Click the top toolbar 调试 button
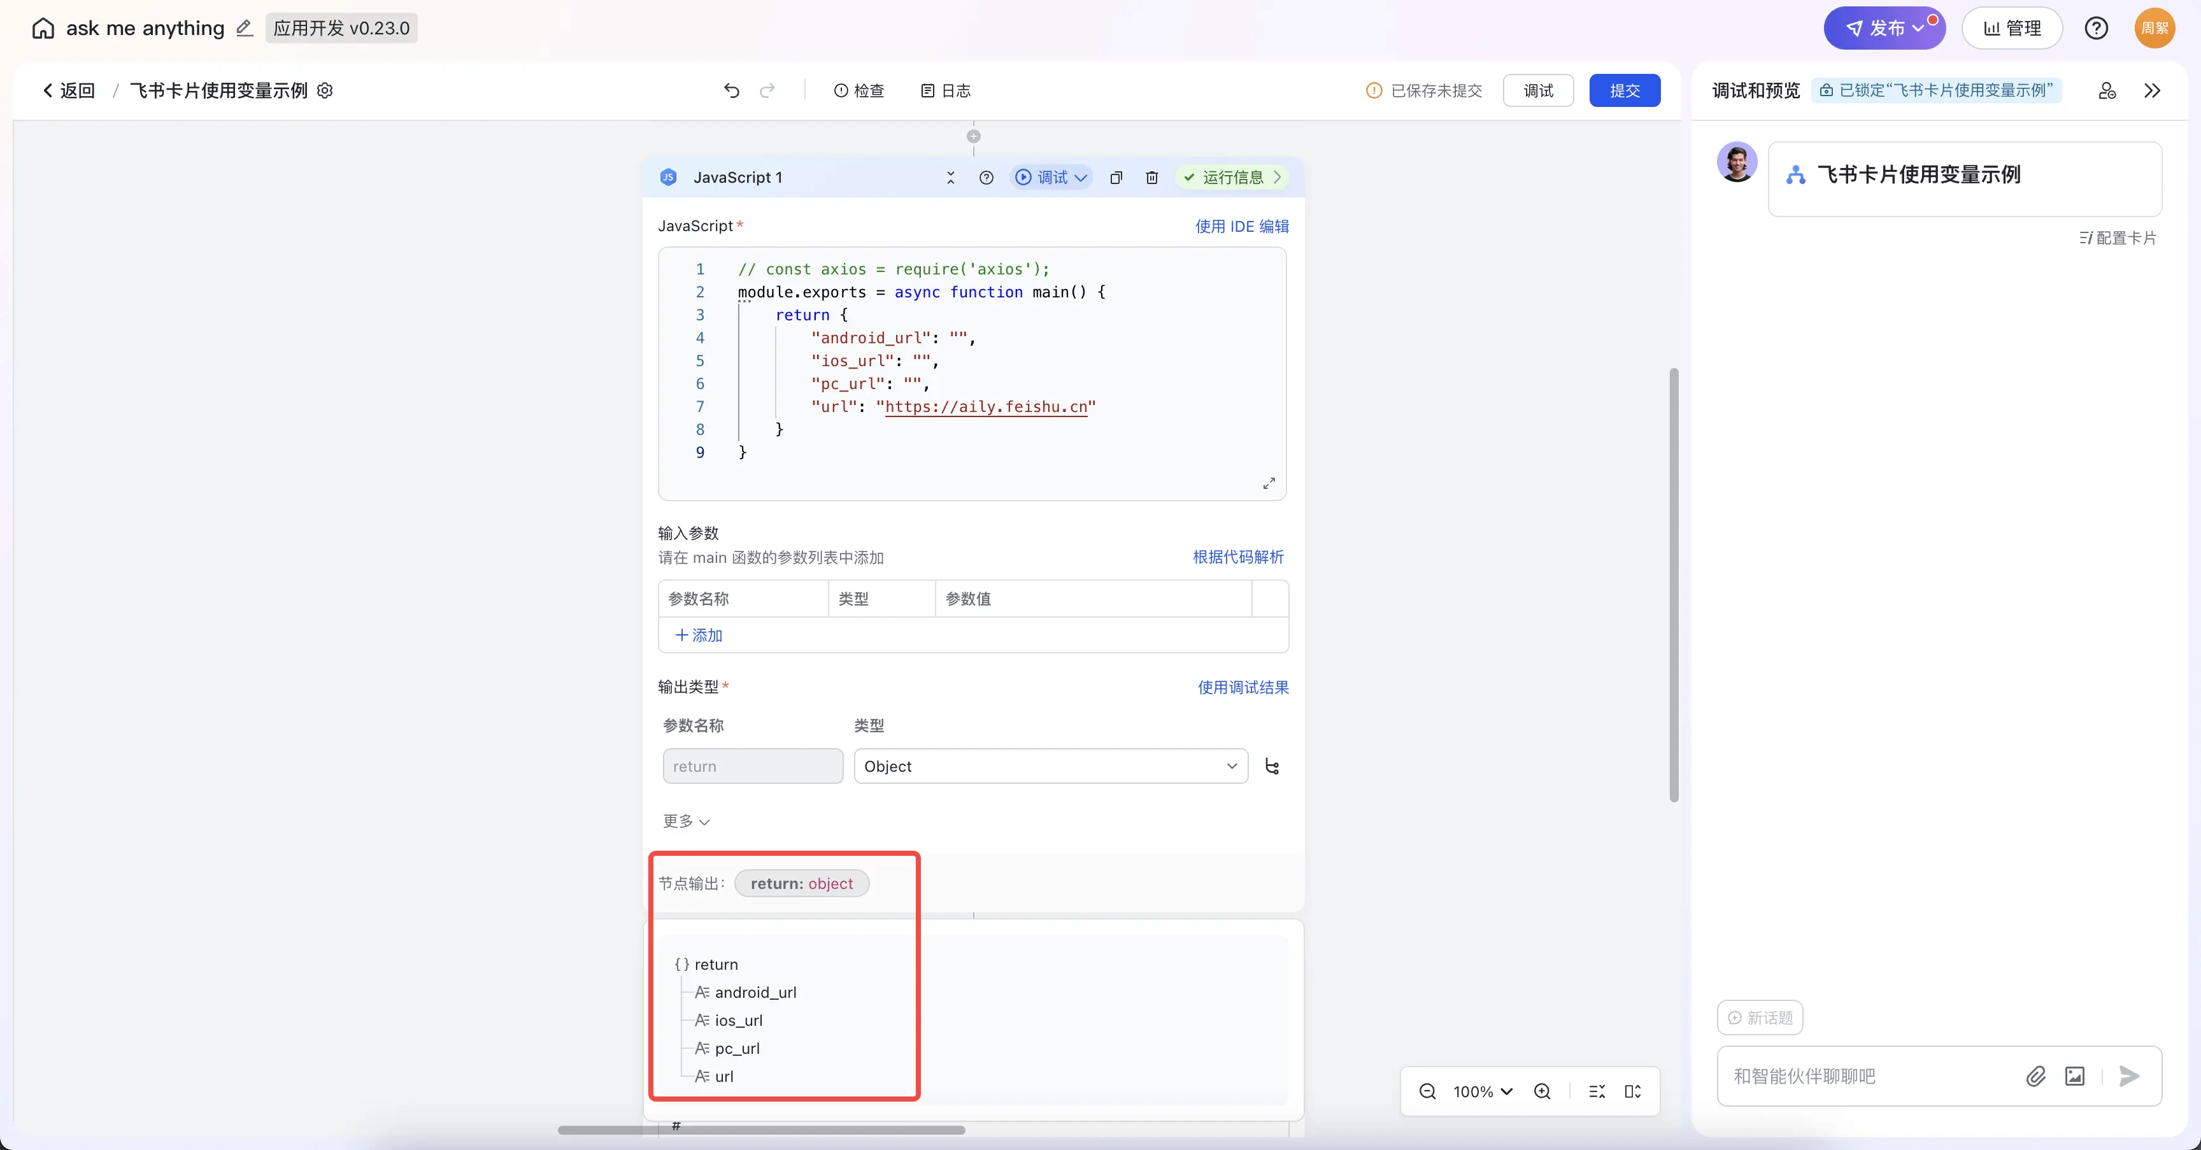Viewport: 2201px width, 1150px height. point(1538,90)
